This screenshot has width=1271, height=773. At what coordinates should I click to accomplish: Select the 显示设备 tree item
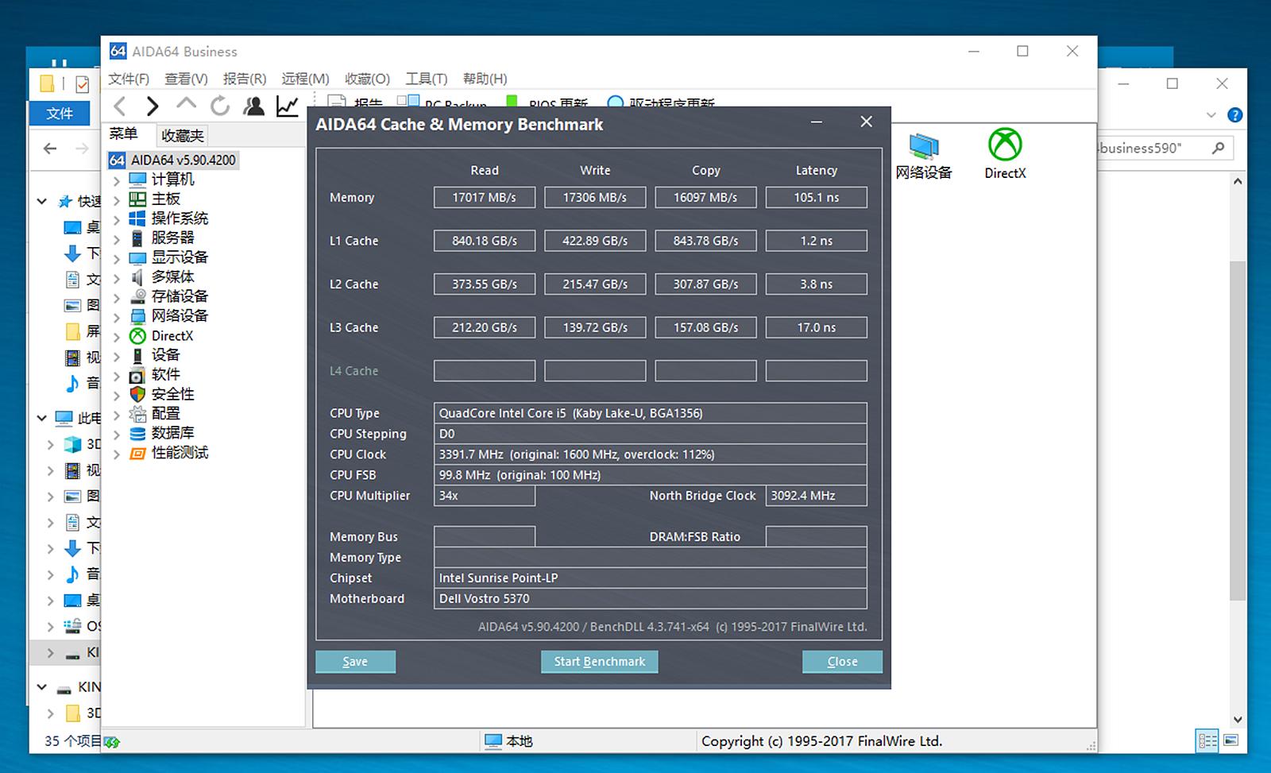[x=180, y=257]
